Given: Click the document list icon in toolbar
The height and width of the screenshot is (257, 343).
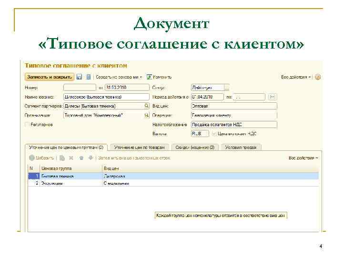Looking at the screenshot, I should pyautogui.click(x=89, y=77).
